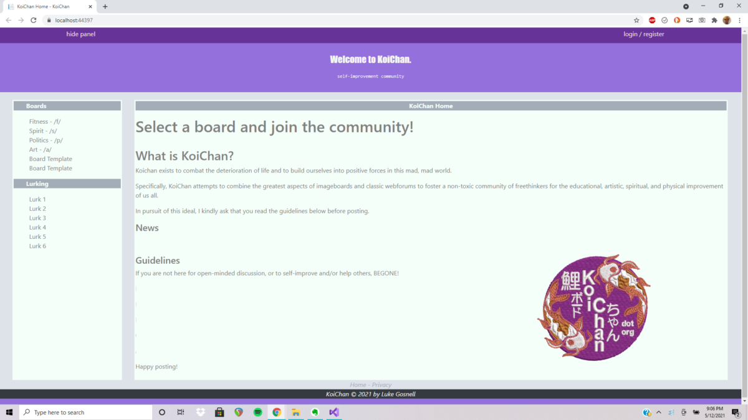The image size is (748, 420).
Task: Click the Windows taskbar search box
Action: coord(86,412)
